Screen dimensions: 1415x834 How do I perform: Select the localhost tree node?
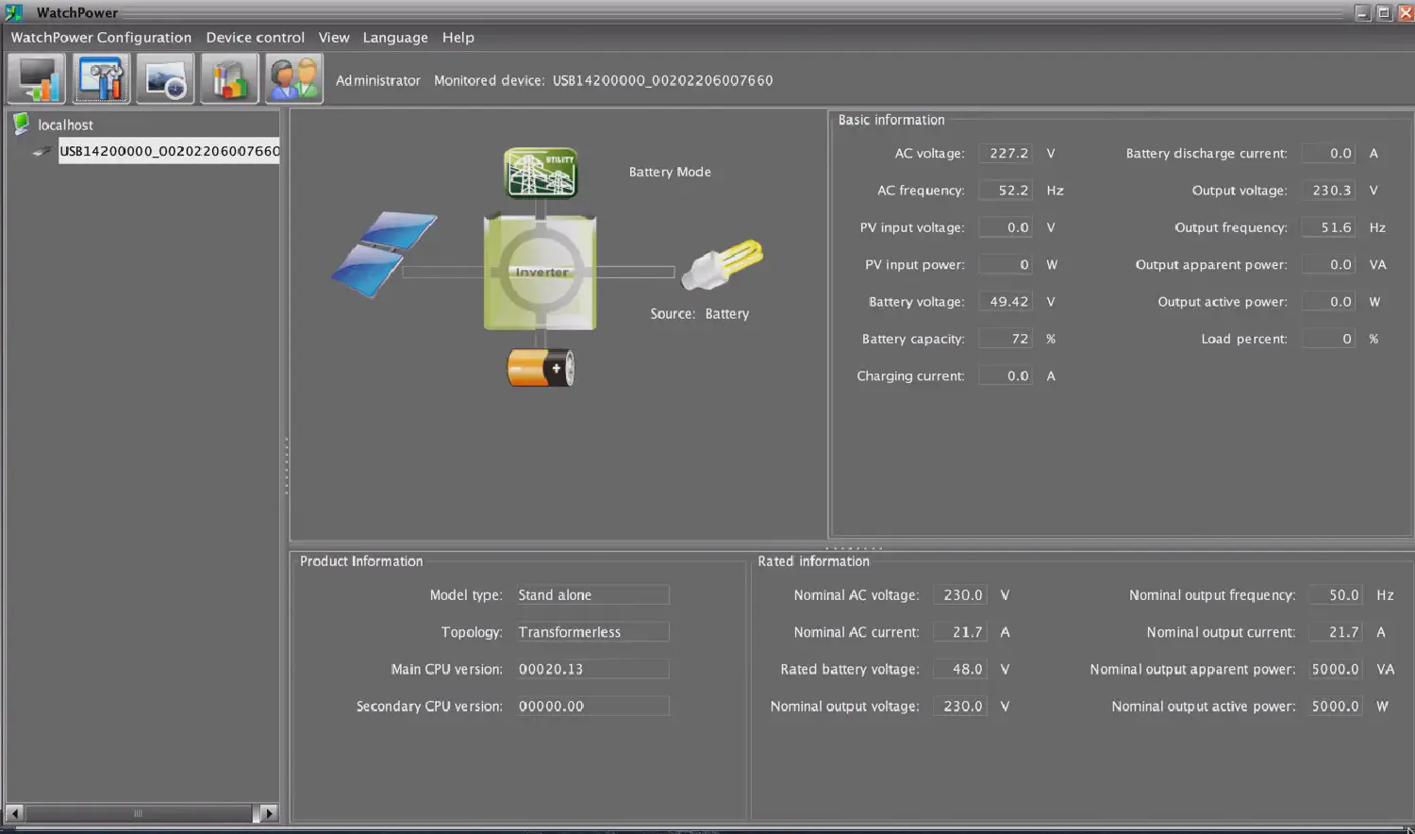point(65,125)
